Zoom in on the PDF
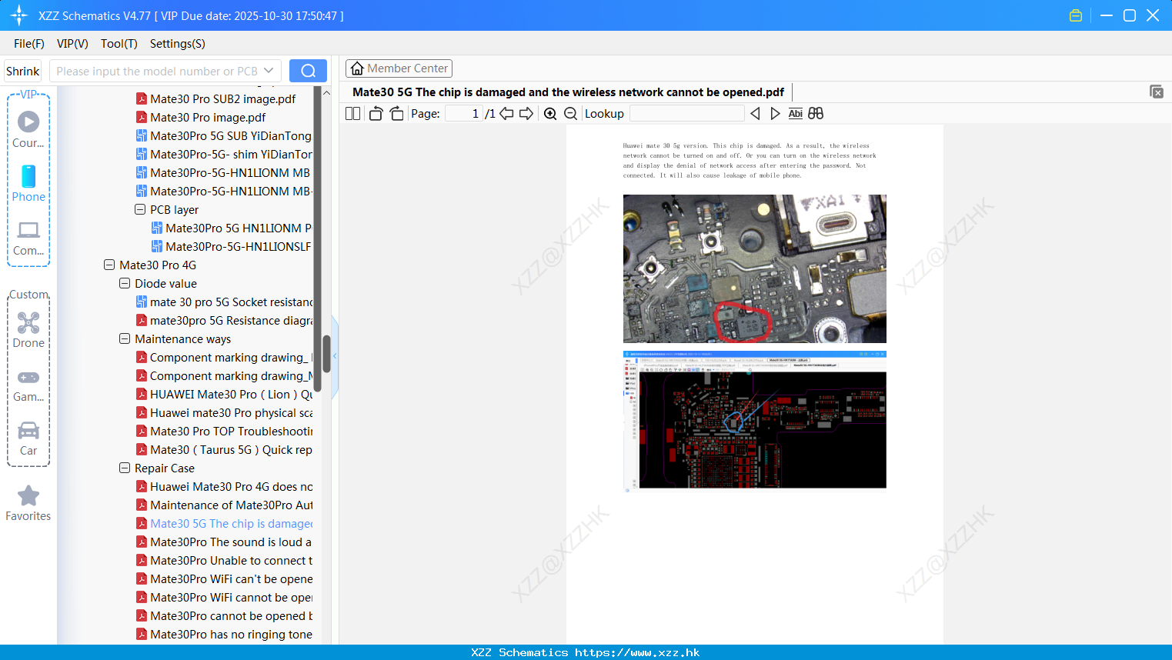This screenshot has width=1172, height=660. click(x=550, y=114)
